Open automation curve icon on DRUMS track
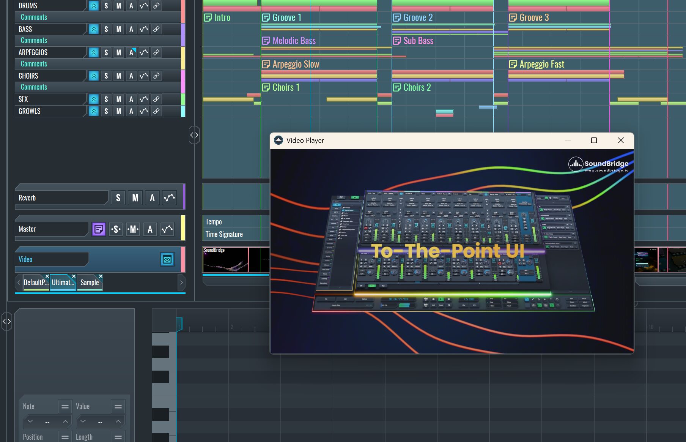This screenshot has height=442, width=686. click(x=143, y=5)
